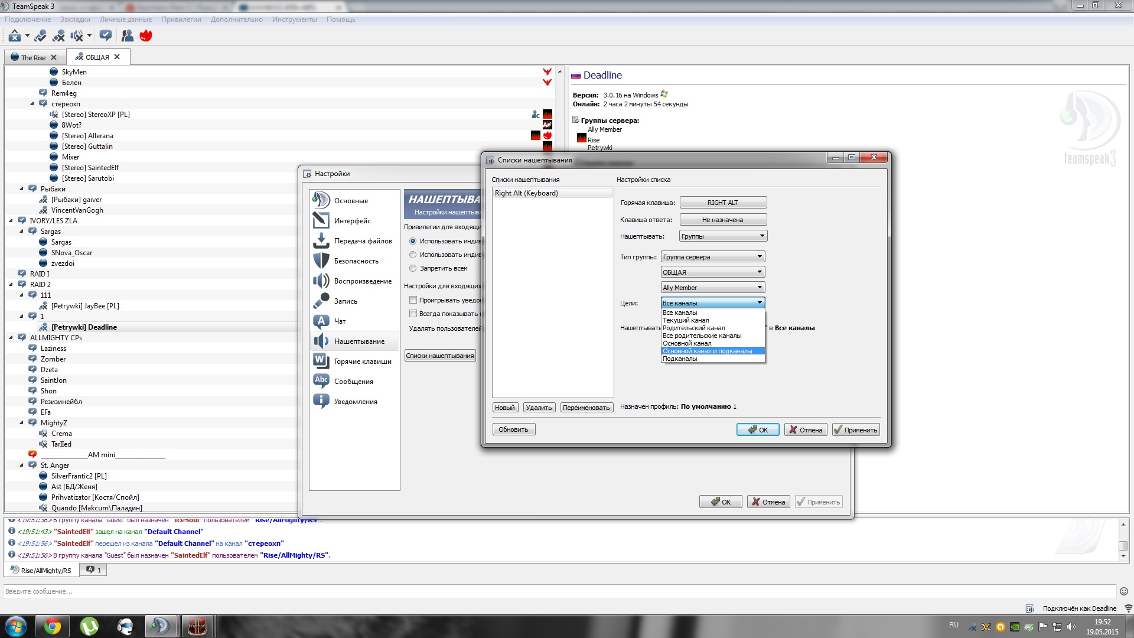
Task: Open Воспроизведение settings section
Action: point(362,281)
